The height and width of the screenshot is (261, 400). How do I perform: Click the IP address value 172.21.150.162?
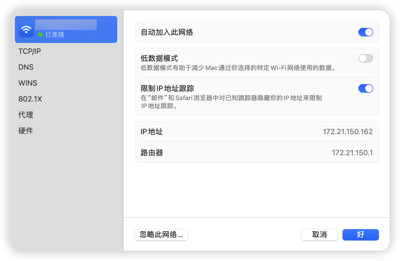point(347,132)
